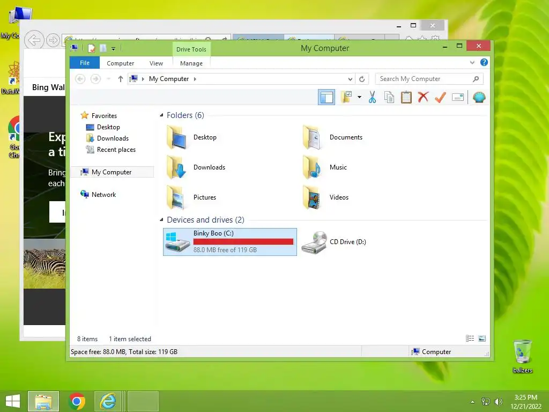Click '8 items' in the status bar

click(x=87, y=339)
